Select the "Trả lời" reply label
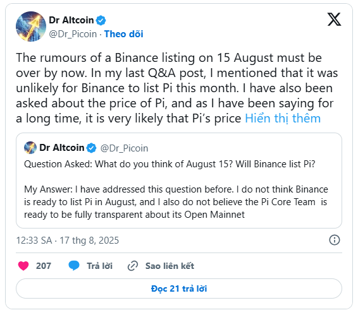 (99, 266)
